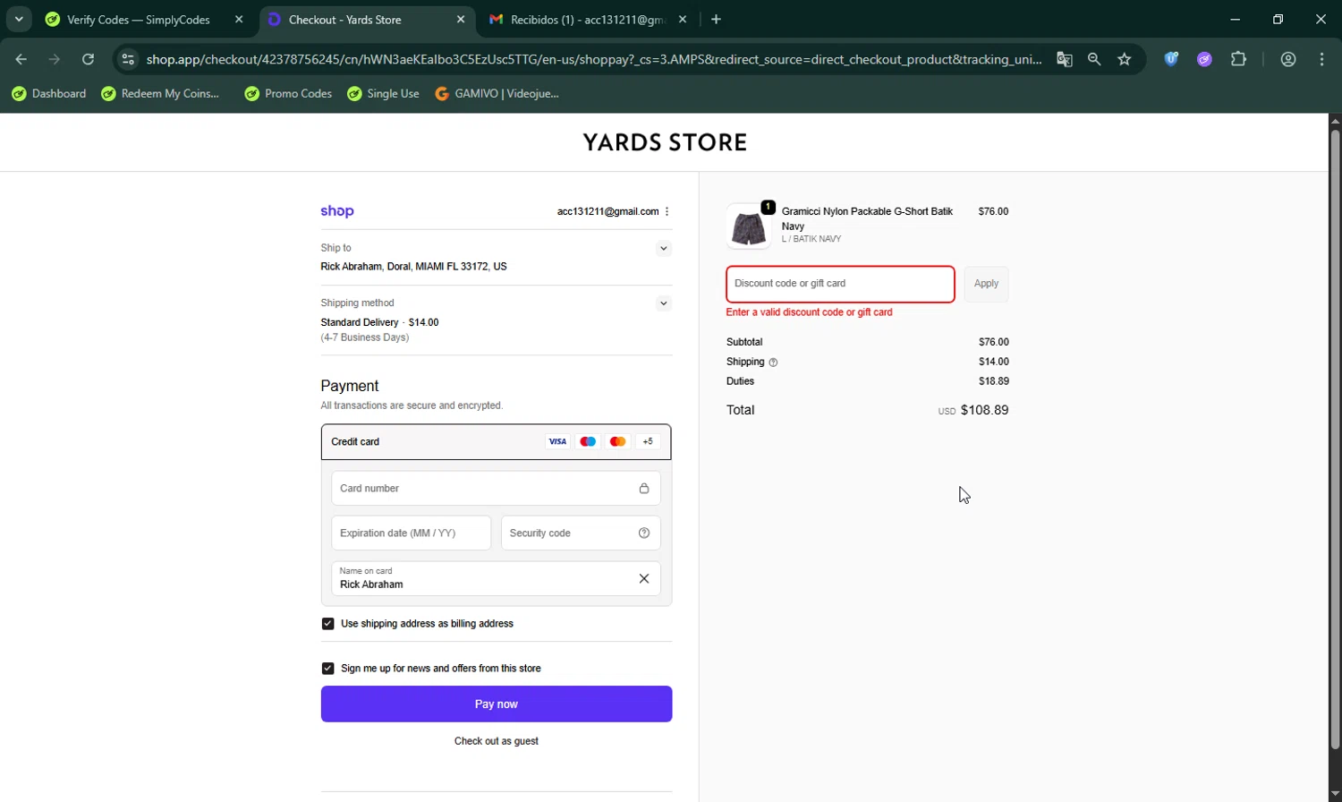Expand the Shipping method section chevron

(663, 303)
